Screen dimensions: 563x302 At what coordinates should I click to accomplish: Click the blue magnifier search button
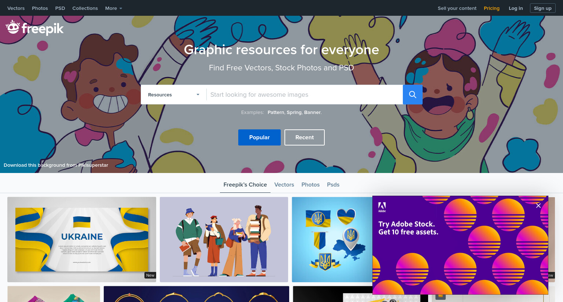coord(413,95)
